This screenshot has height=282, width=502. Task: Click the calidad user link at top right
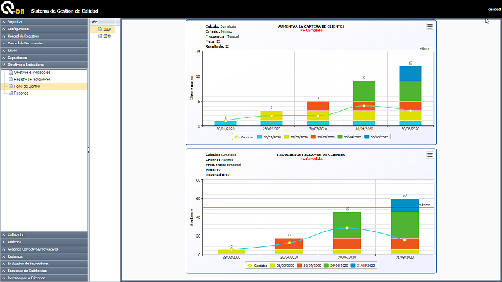point(494,9)
